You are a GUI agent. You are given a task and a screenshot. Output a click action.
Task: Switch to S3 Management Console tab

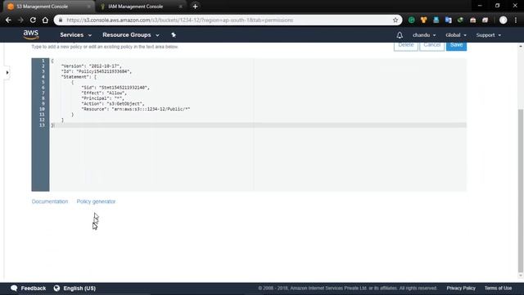[x=48, y=7]
